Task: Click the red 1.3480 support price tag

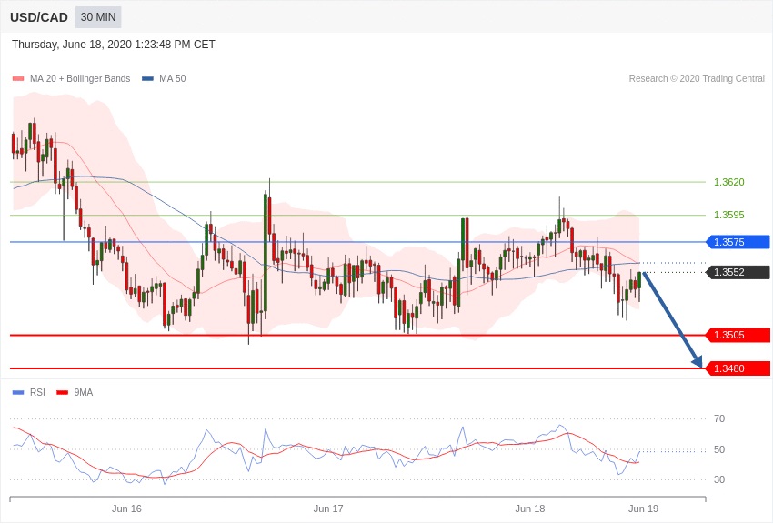Action: (738, 368)
